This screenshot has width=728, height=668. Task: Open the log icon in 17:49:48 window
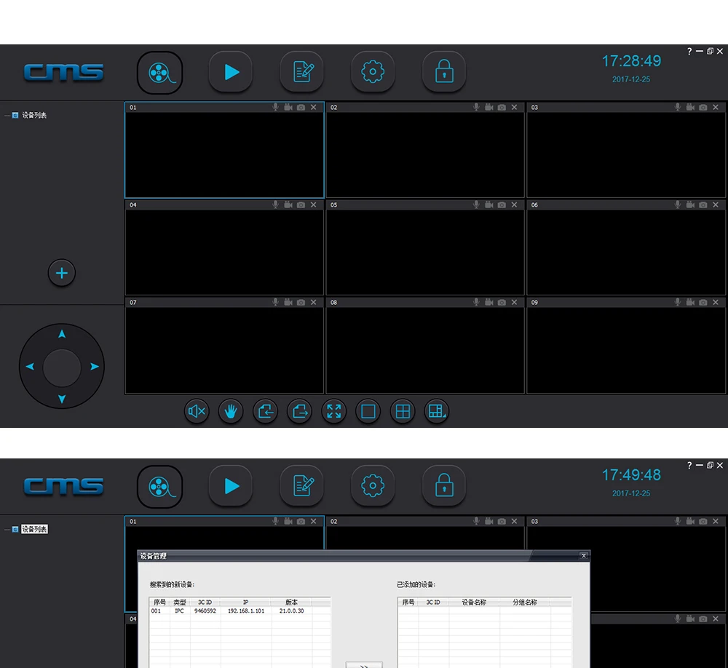pyautogui.click(x=302, y=486)
